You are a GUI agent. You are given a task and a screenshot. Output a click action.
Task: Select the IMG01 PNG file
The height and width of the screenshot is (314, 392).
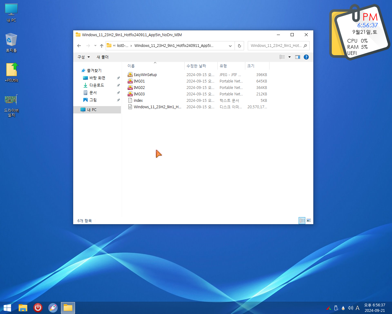197,81
